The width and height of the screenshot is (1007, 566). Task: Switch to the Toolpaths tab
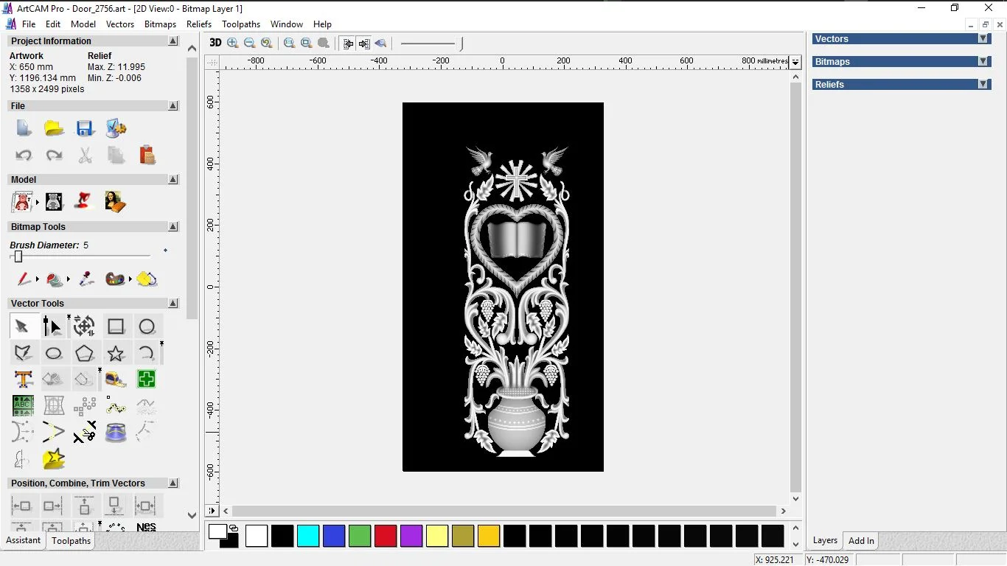point(71,541)
